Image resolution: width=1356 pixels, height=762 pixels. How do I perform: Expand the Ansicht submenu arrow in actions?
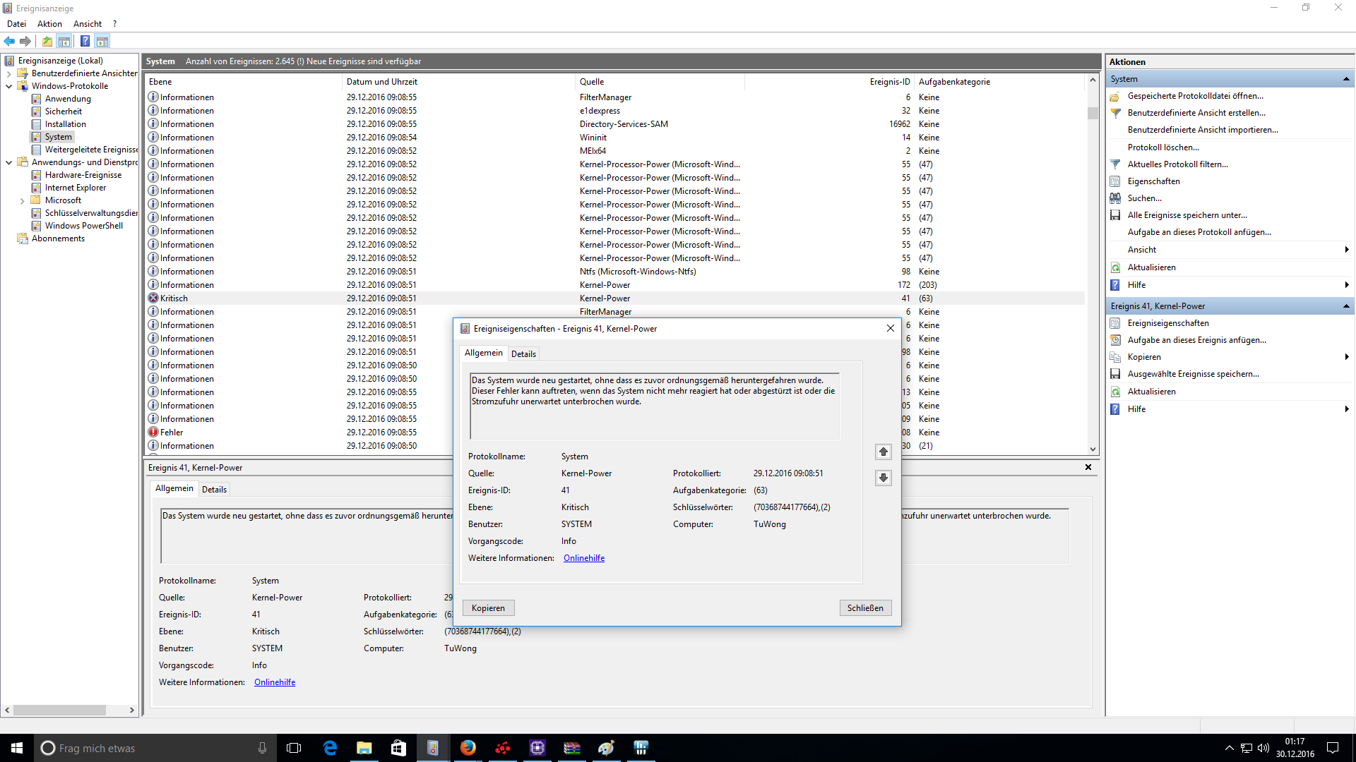click(1346, 250)
